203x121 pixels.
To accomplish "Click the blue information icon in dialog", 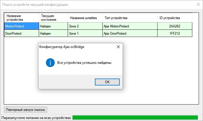I will pos(50,63).
